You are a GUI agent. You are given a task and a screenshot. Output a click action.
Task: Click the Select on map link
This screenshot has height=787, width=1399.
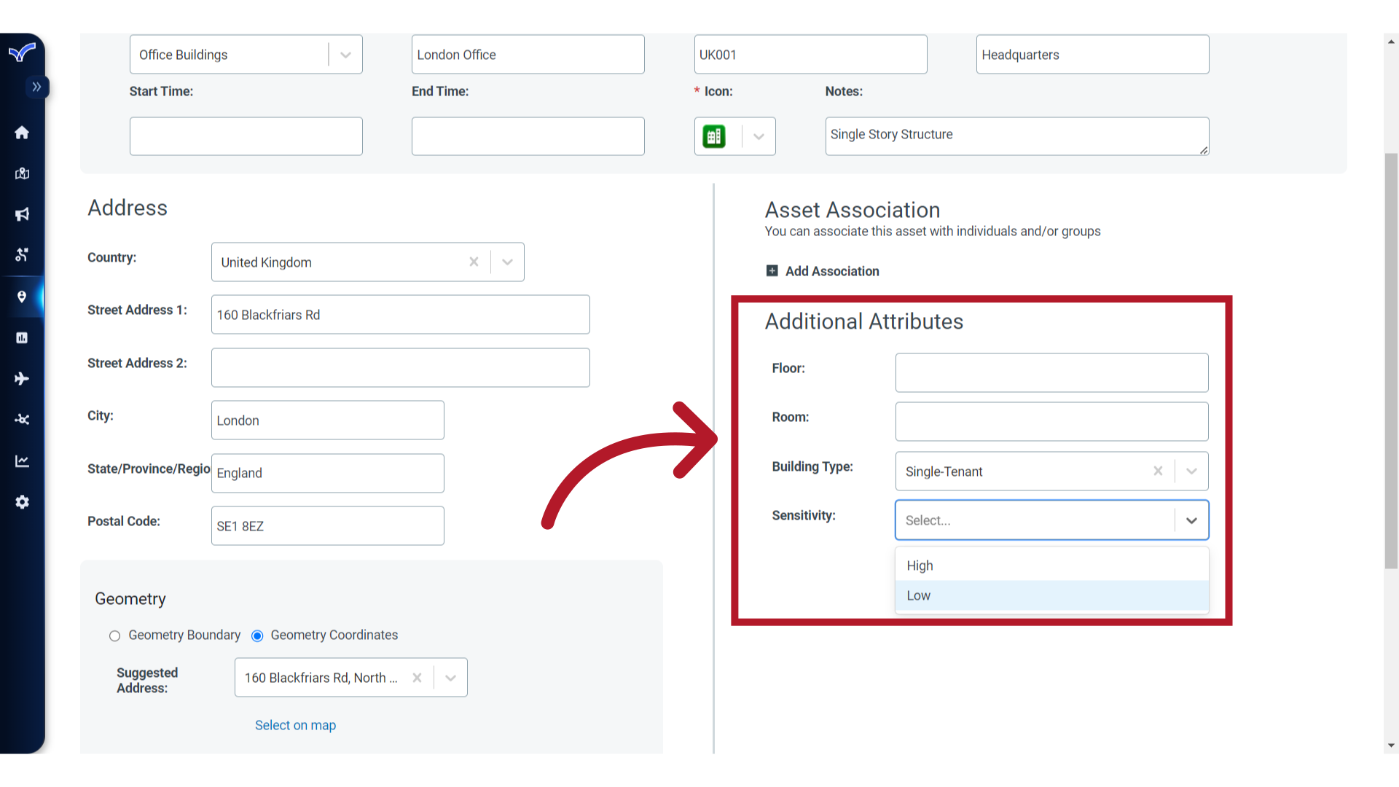tap(295, 725)
